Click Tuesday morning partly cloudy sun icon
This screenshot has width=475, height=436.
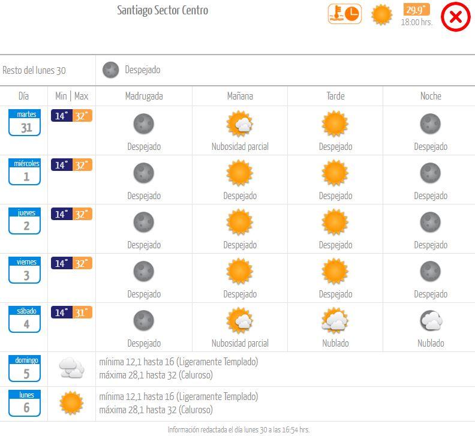(x=240, y=124)
